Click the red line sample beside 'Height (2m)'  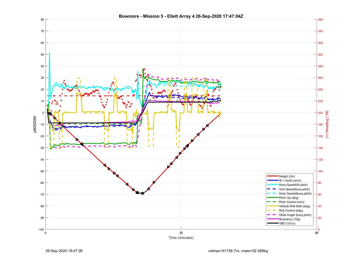(272, 176)
